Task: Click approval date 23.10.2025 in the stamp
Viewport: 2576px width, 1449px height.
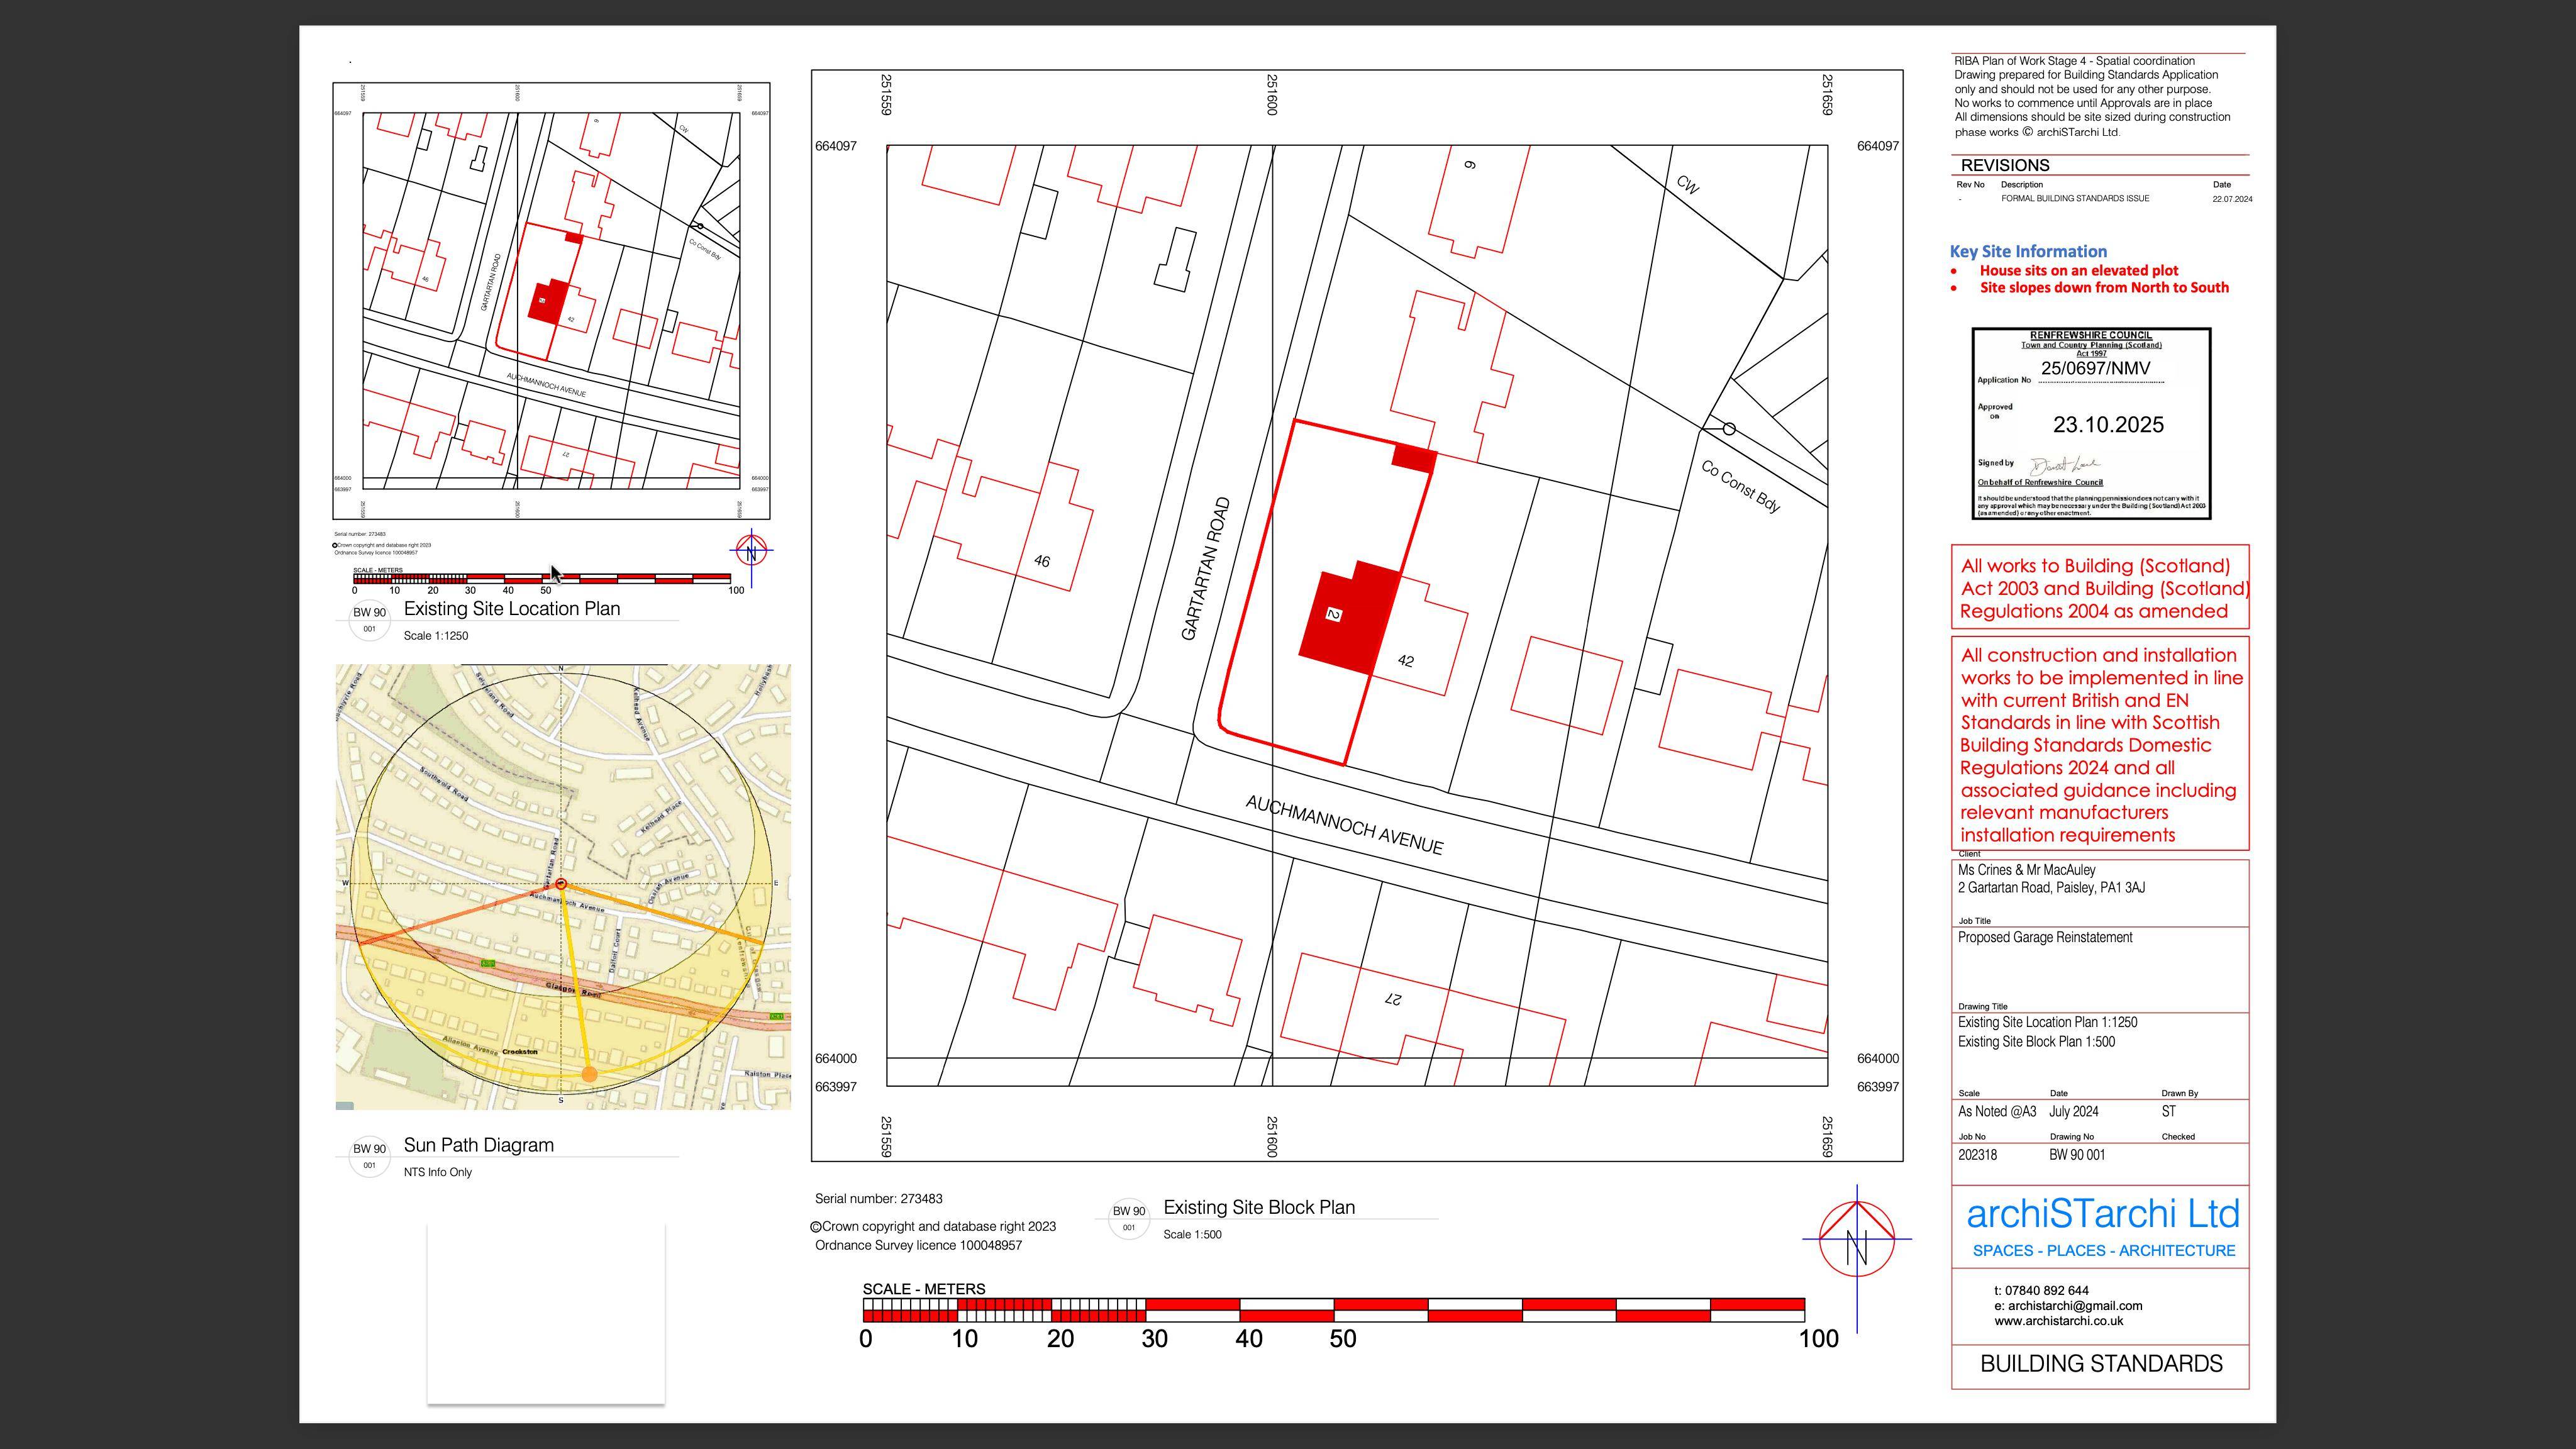Action: (2108, 425)
